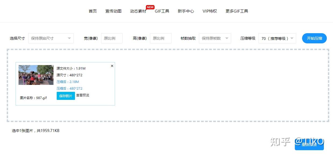This screenshot has width=333, height=155.
Task: Click the 987.gif preview thumbnail
Action: click(36, 75)
